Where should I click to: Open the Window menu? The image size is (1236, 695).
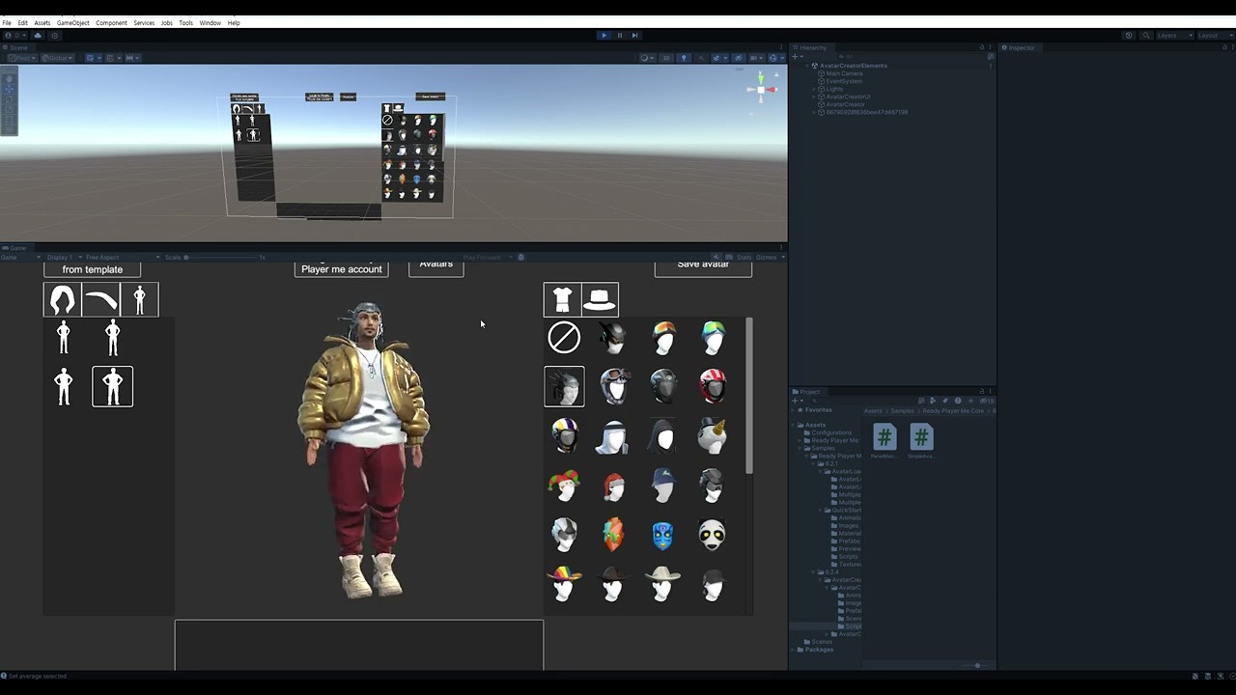coord(210,22)
